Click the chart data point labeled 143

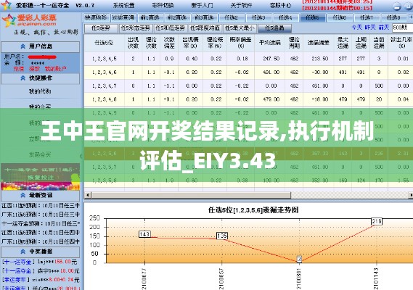pyautogui.click(x=144, y=234)
